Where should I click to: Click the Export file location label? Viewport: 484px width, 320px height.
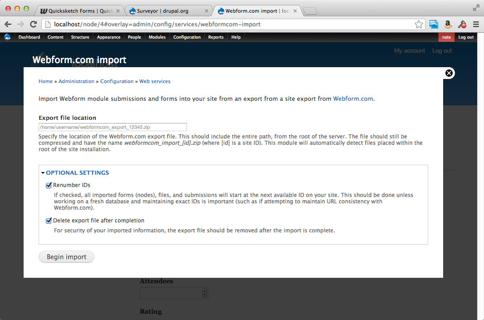pos(67,118)
